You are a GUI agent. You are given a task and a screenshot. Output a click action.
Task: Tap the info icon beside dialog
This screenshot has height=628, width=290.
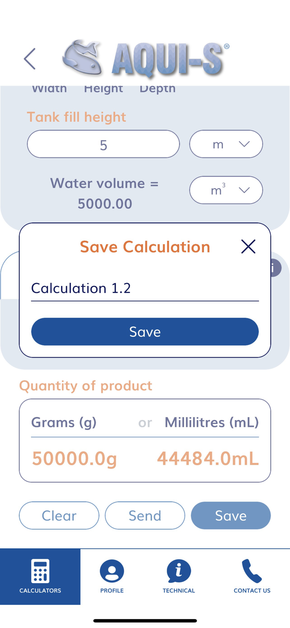click(x=274, y=268)
